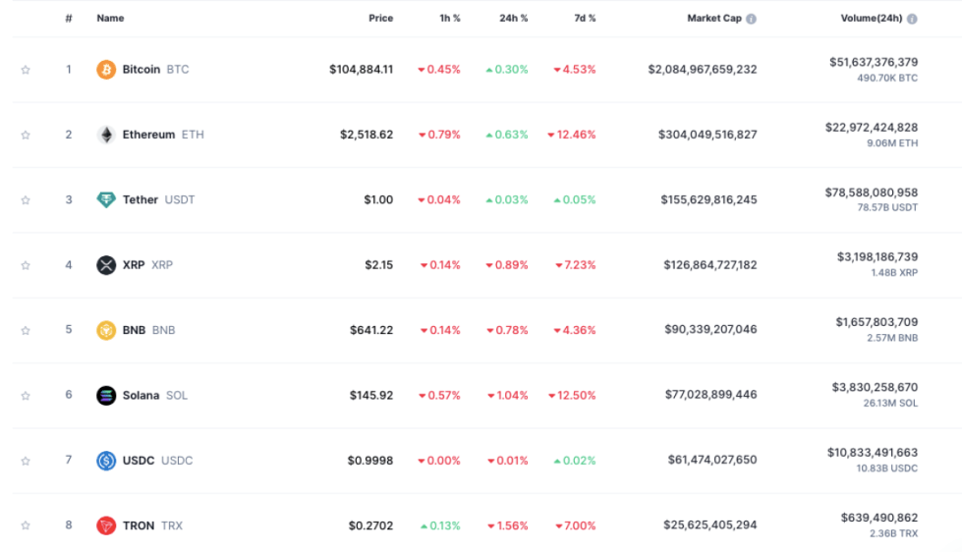Click the yellow BNB logo icon

(106, 330)
